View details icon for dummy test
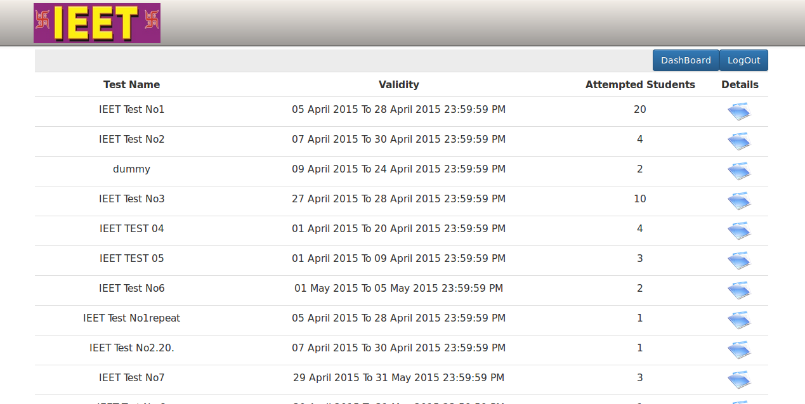805x404 pixels. [739, 171]
